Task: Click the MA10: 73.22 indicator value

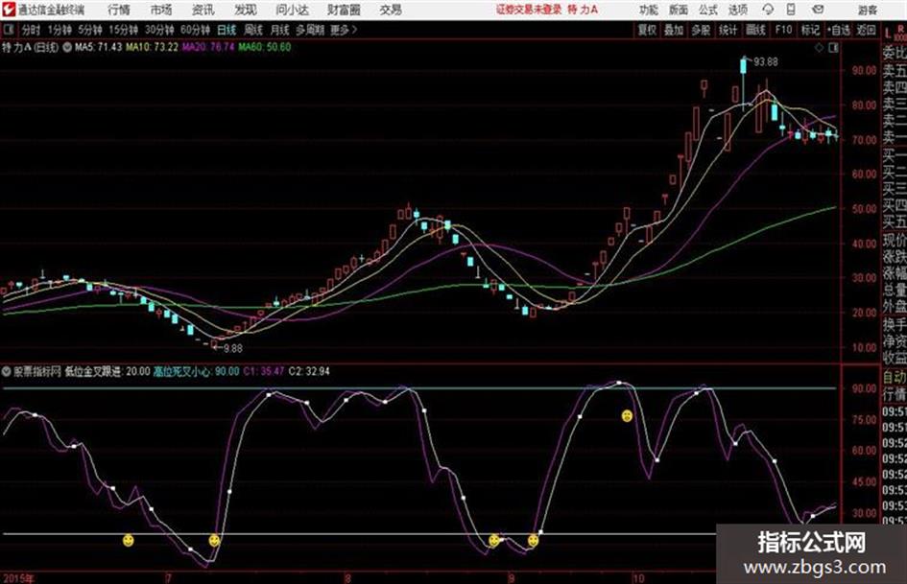Action: [x=153, y=47]
